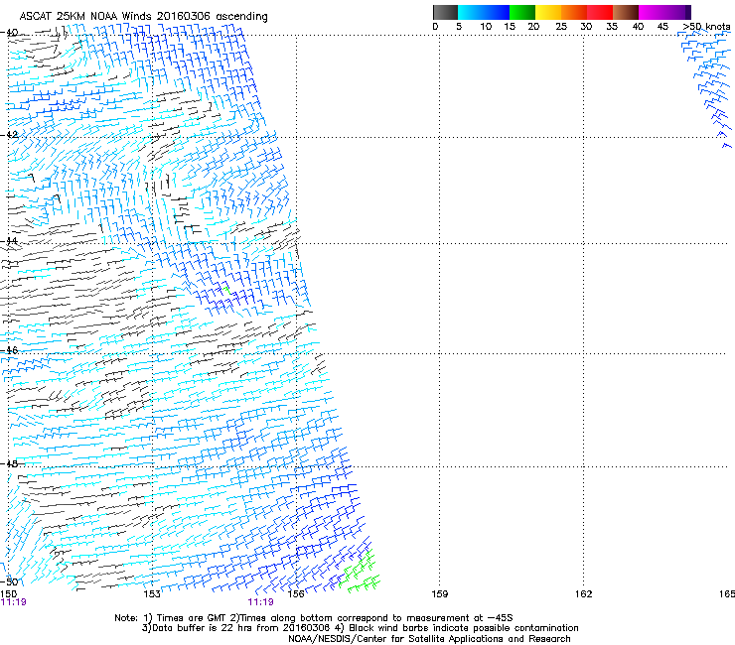Screen dimensions: 735x645
Task: Click the 'Data buffer is 22 hrs' note line
Action: 361,628
